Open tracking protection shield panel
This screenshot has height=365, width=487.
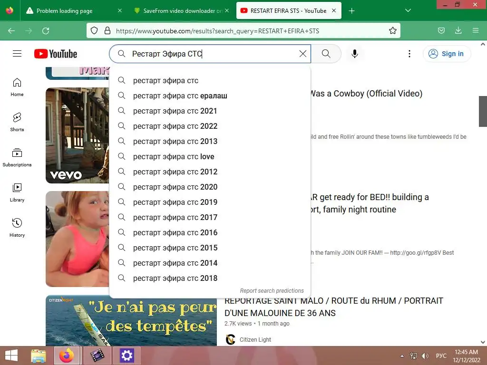94,30
